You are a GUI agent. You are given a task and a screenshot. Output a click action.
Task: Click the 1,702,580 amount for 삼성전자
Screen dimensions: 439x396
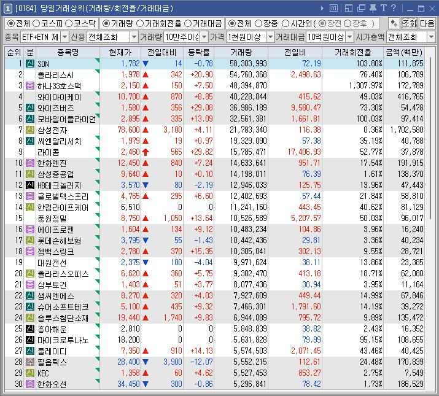[x=407, y=130]
